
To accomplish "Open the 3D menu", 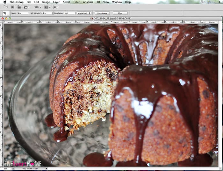I will [98, 2].
